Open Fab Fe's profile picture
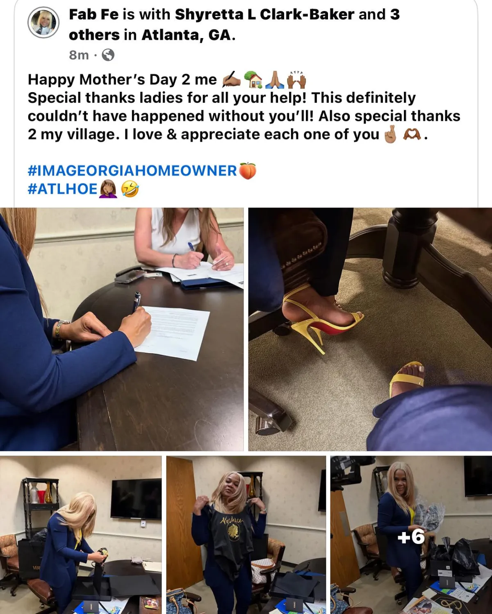This screenshot has width=492, height=614. (43, 23)
